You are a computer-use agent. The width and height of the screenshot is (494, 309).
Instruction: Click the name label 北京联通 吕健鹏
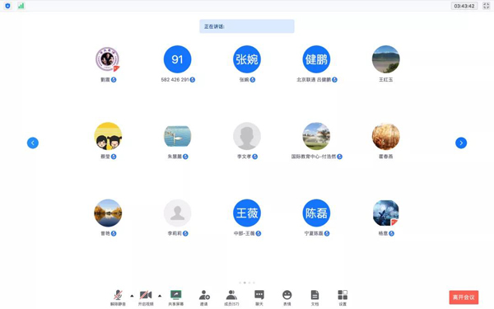point(314,80)
